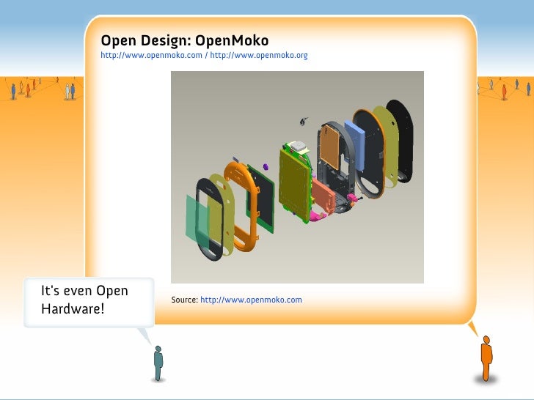The width and height of the screenshot is (534, 400).
Task: Select the 'Open Design: OpenMoko' heading
Action: coord(185,40)
